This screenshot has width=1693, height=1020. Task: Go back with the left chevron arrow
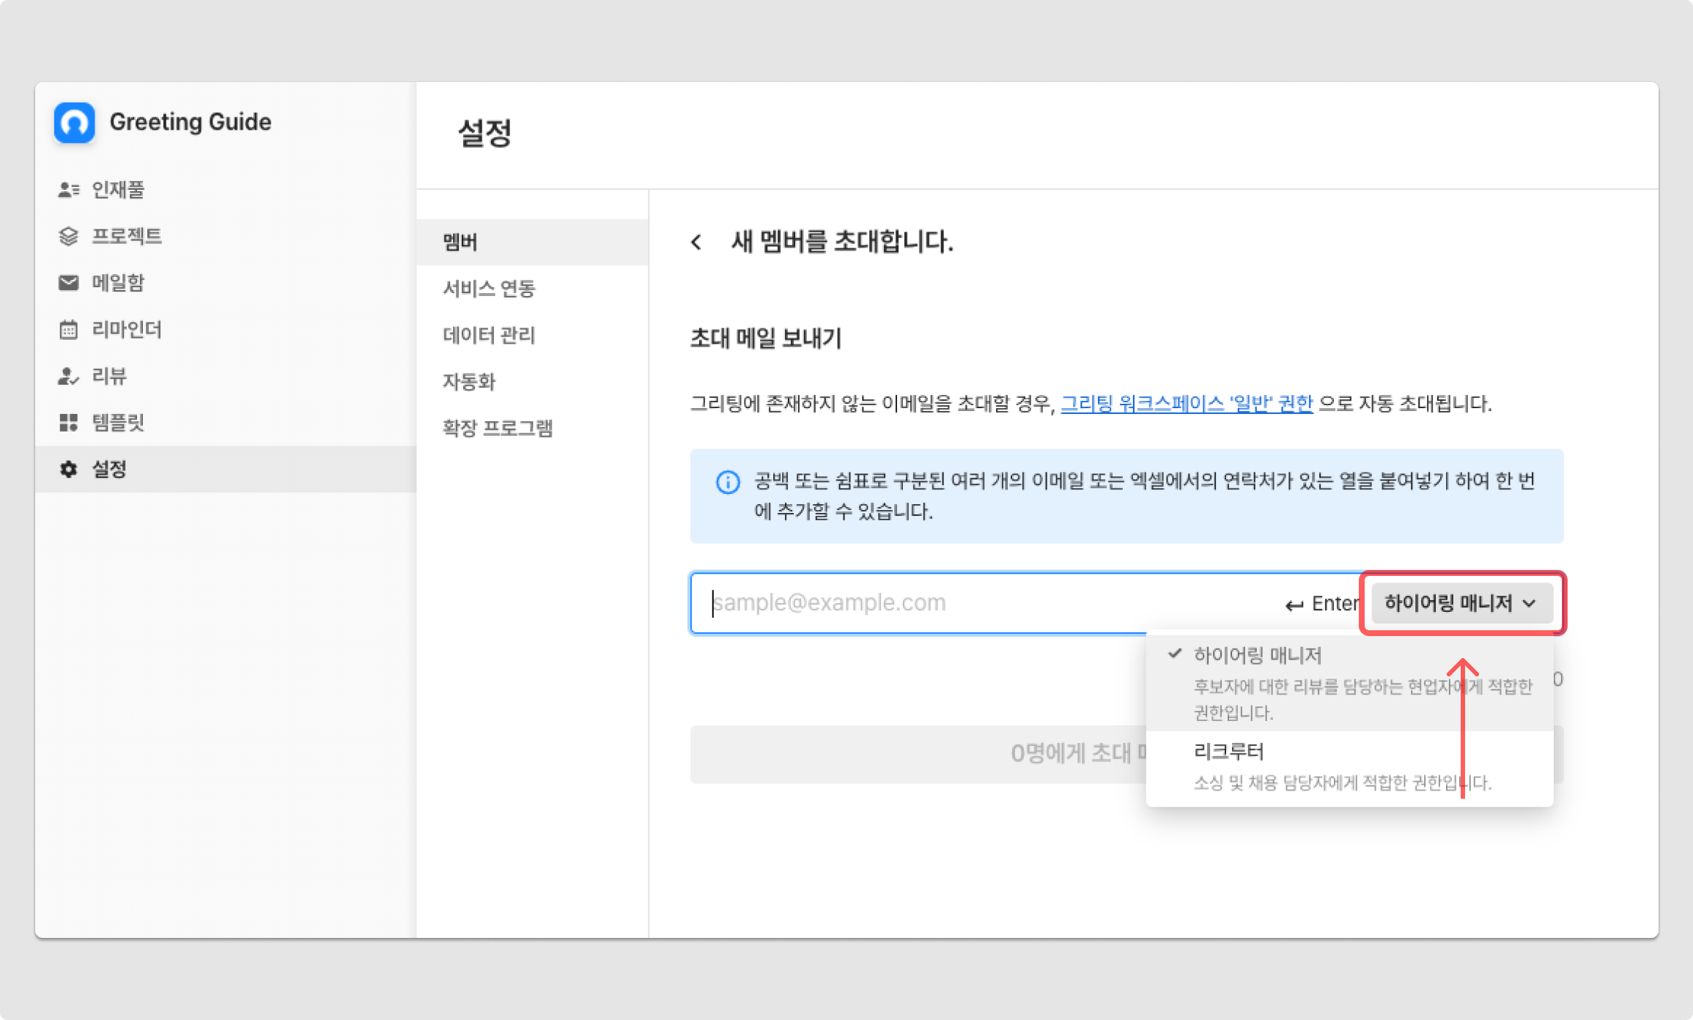coord(696,242)
